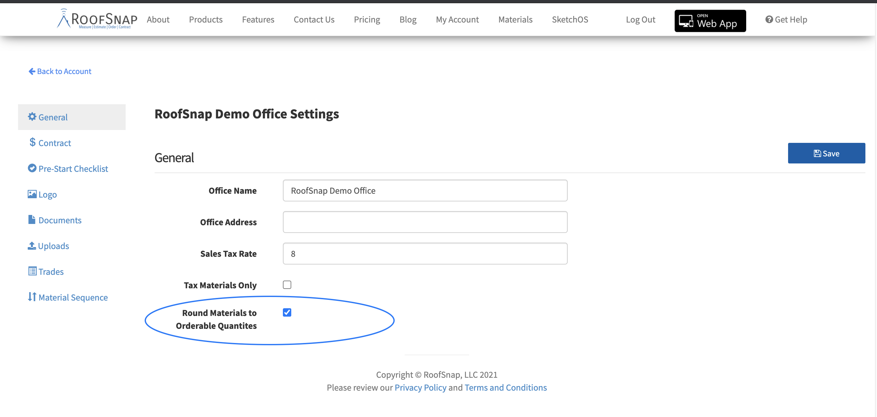
Task: Open SketchOS from navigation
Action: point(570,19)
